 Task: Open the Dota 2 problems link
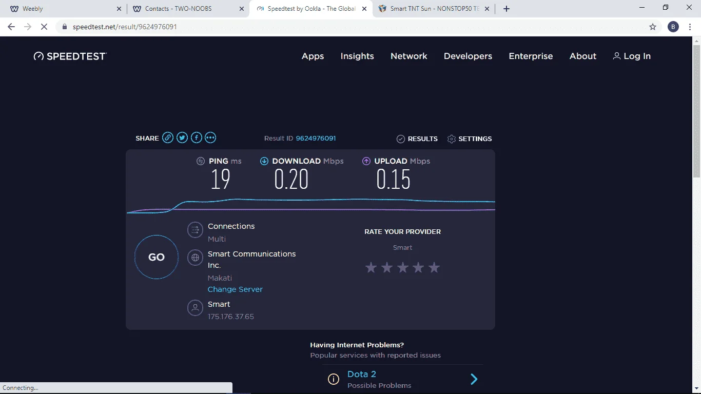coord(362,374)
